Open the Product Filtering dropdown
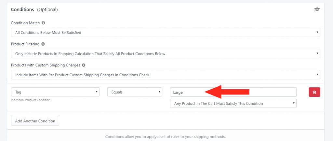 click(x=166, y=54)
